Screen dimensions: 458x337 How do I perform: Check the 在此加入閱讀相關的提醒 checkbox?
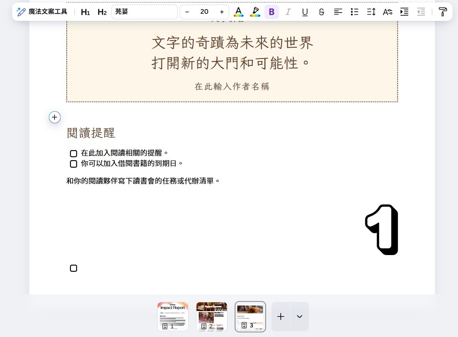[x=74, y=153]
